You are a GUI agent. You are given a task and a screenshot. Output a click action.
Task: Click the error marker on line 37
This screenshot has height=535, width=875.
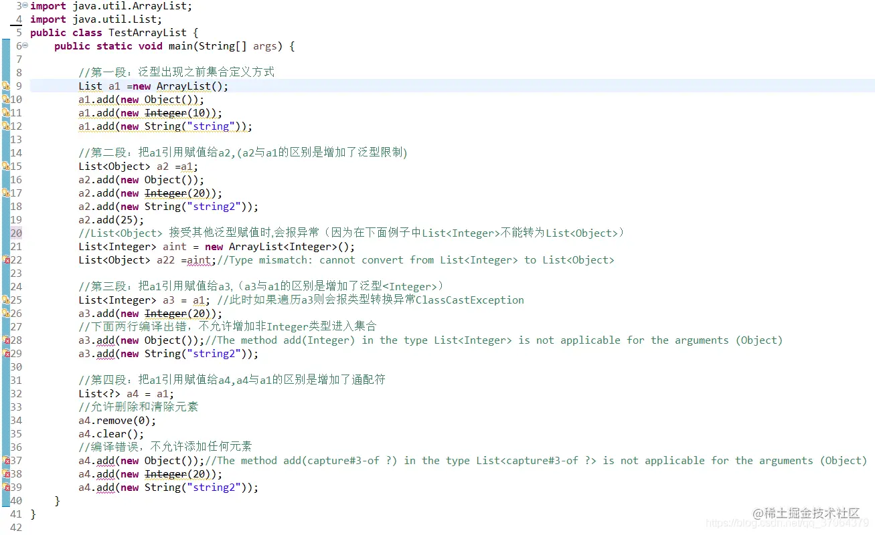(x=6, y=461)
